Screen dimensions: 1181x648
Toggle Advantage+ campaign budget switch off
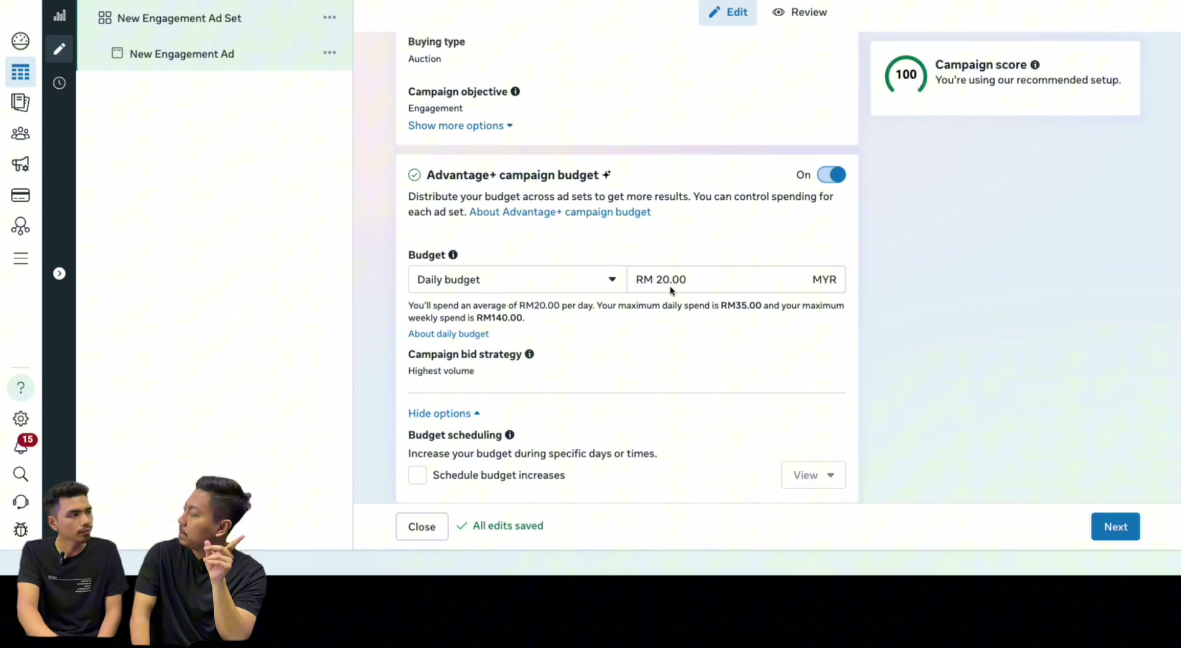pos(831,175)
